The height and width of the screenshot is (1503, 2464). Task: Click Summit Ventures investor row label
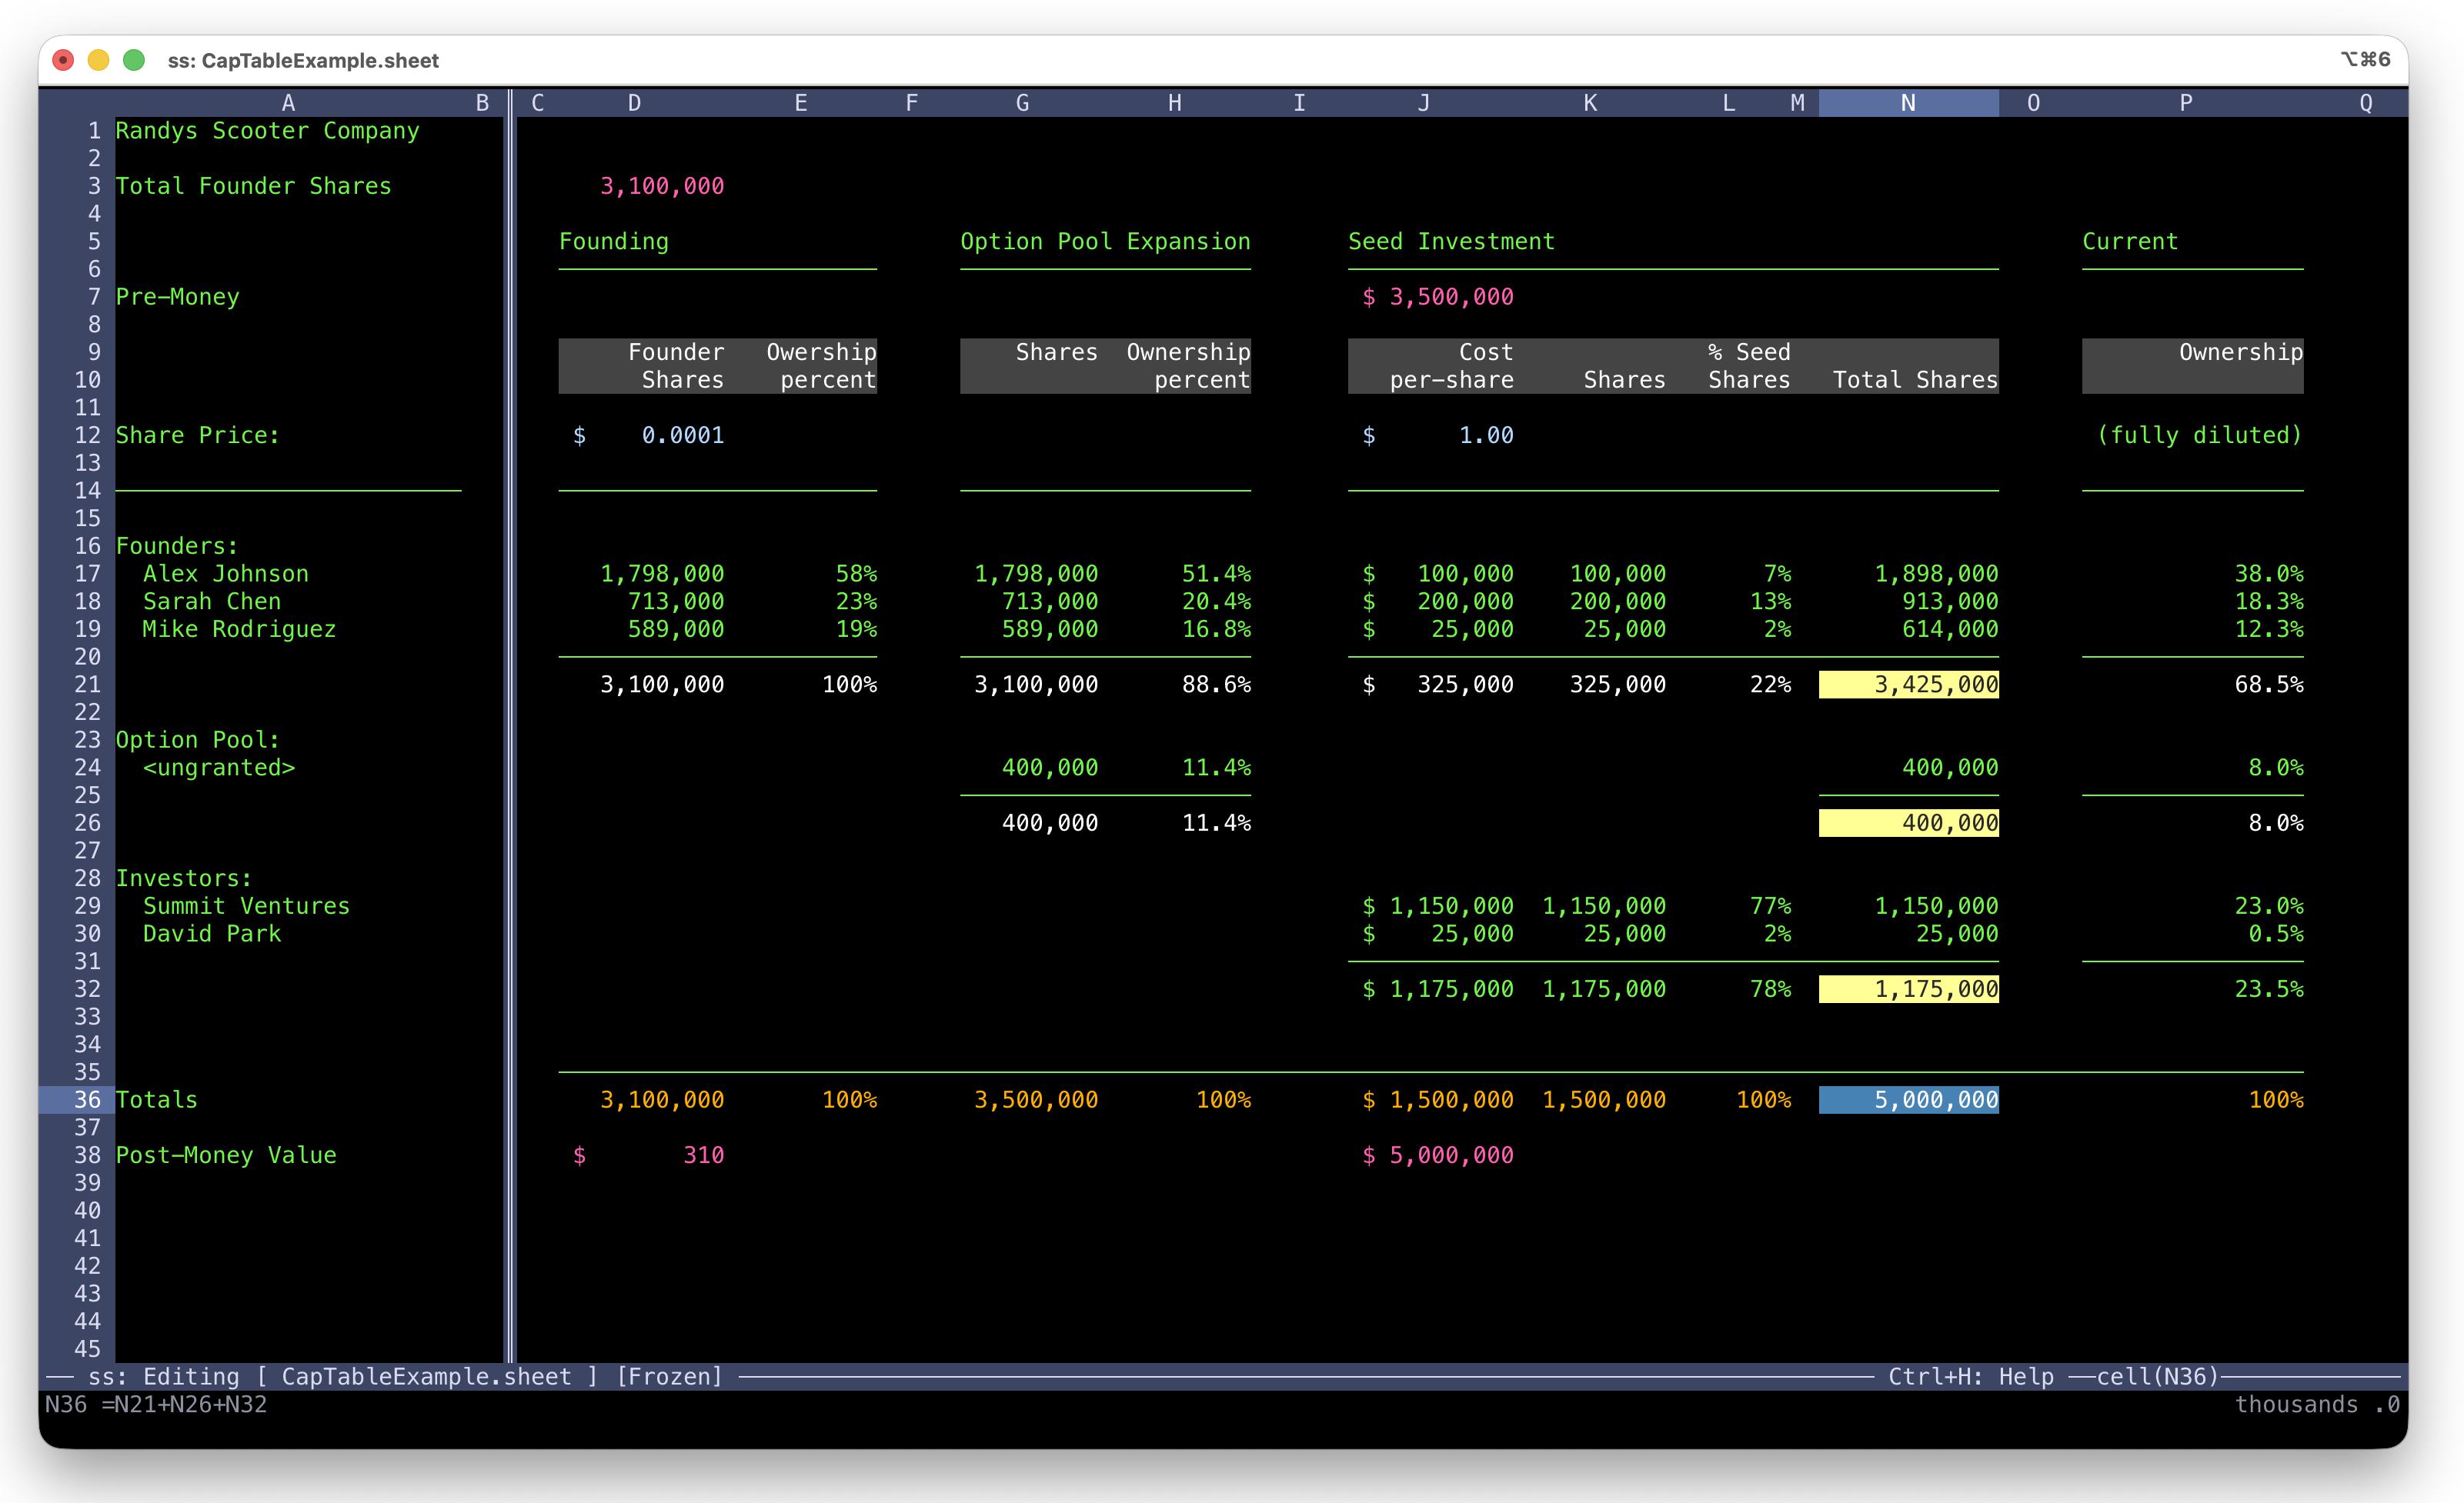point(246,905)
